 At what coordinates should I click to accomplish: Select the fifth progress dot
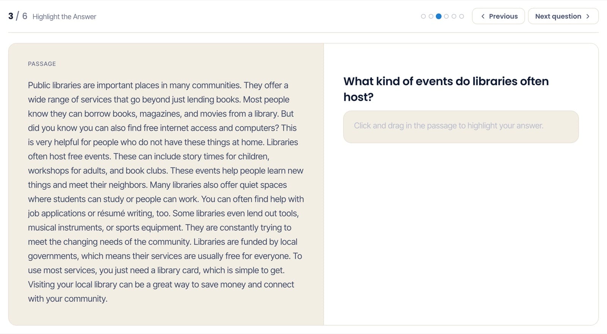pyautogui.click(x=454, y=16)
